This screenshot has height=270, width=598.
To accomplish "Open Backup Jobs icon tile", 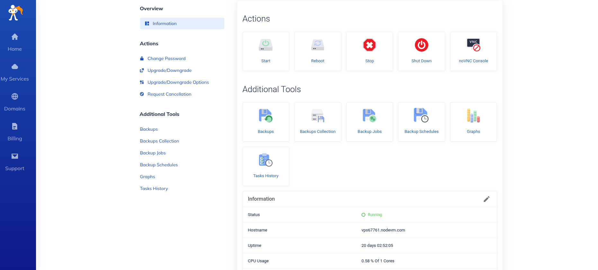I will (x=370, y=116).
